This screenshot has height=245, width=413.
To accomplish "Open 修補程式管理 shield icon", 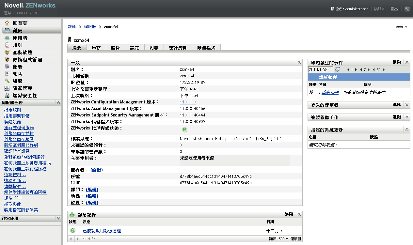I will tap(7, 59).
